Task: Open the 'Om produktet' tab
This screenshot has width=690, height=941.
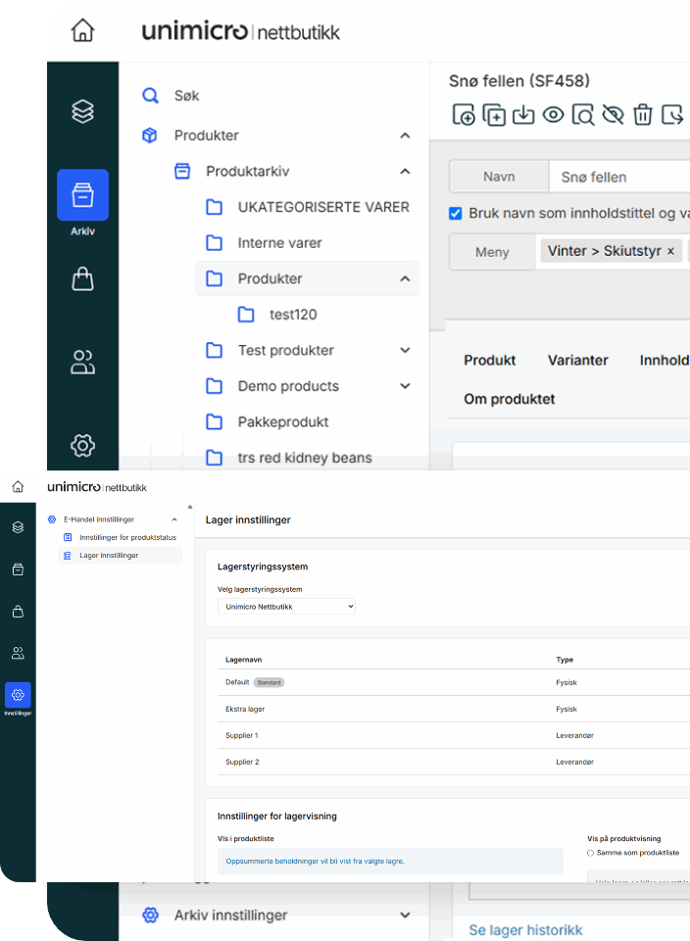Action: (509, 399)
